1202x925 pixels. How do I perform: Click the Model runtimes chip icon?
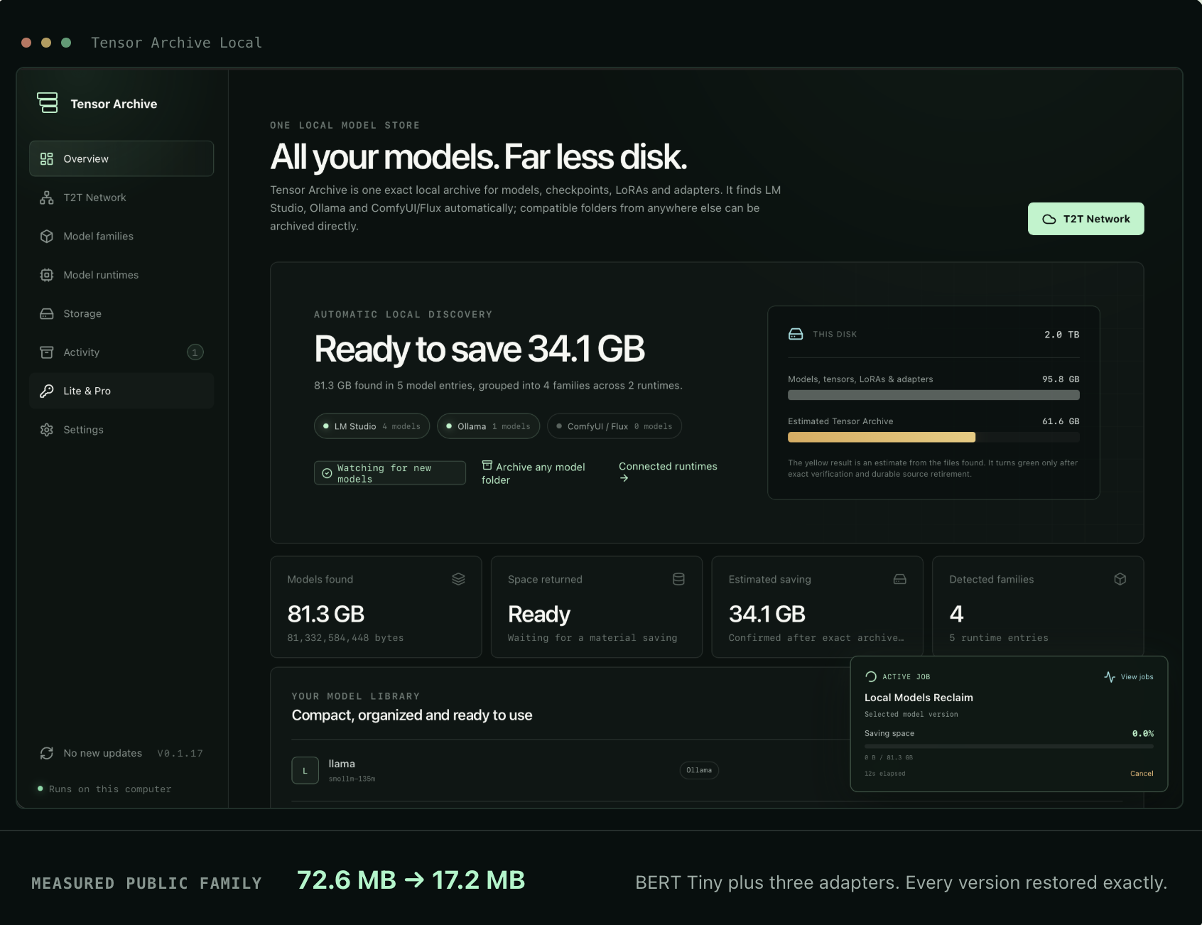47,275
